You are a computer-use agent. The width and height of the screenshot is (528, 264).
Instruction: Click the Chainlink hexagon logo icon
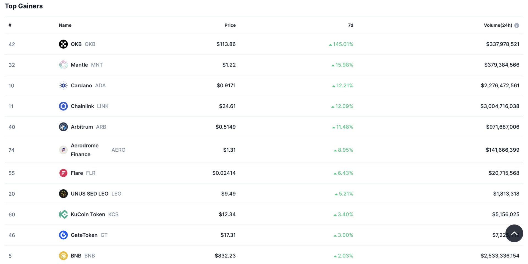coord(63,106)
